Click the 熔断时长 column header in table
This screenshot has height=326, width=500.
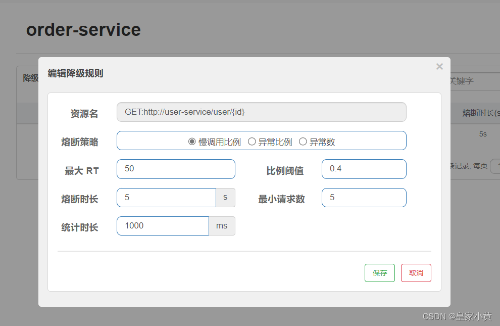[481, 113]
